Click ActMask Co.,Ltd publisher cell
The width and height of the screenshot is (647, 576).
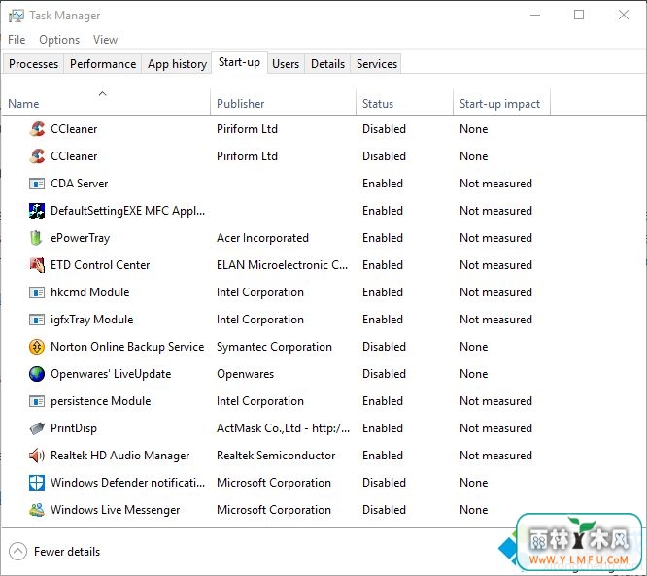coord(283,428)
